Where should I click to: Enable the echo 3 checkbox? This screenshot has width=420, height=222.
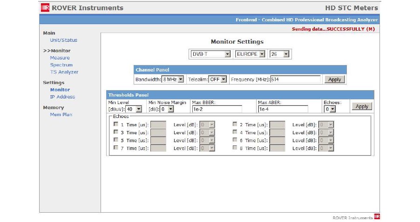[116, 132]
